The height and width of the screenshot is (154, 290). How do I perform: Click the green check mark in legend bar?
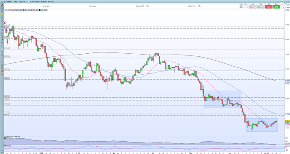[x=7, y=10]
